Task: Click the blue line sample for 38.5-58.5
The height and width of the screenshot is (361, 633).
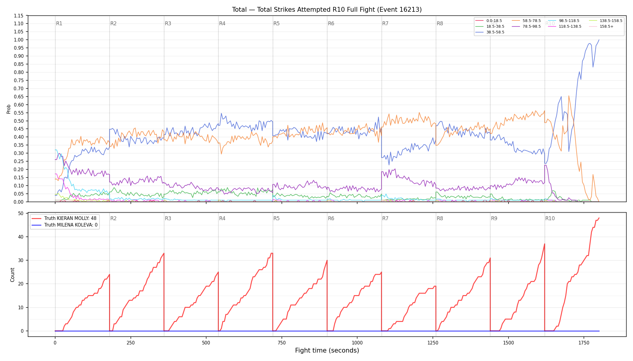Action: click(x=480, y=32)
